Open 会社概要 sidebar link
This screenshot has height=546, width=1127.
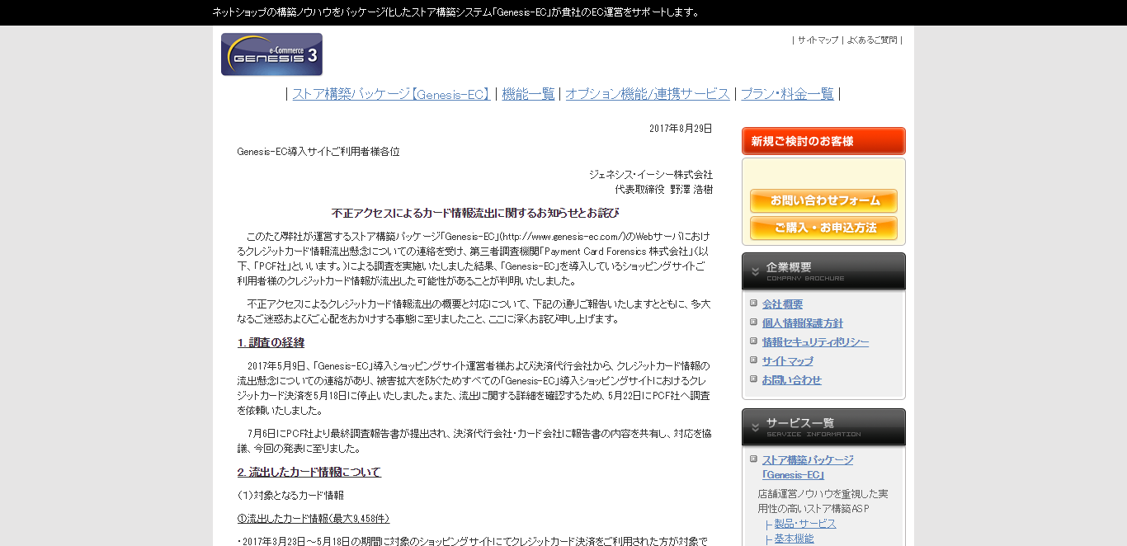(x=782, y=304)
